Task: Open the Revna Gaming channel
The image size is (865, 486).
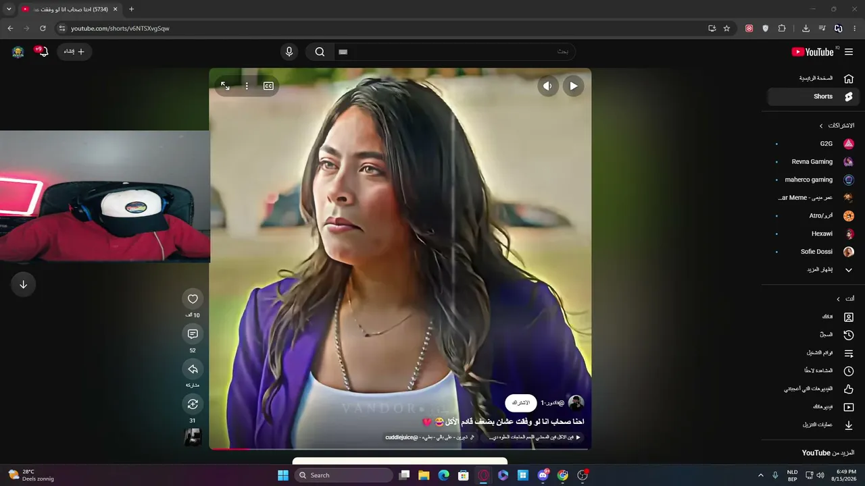Action: pos(812,162)
